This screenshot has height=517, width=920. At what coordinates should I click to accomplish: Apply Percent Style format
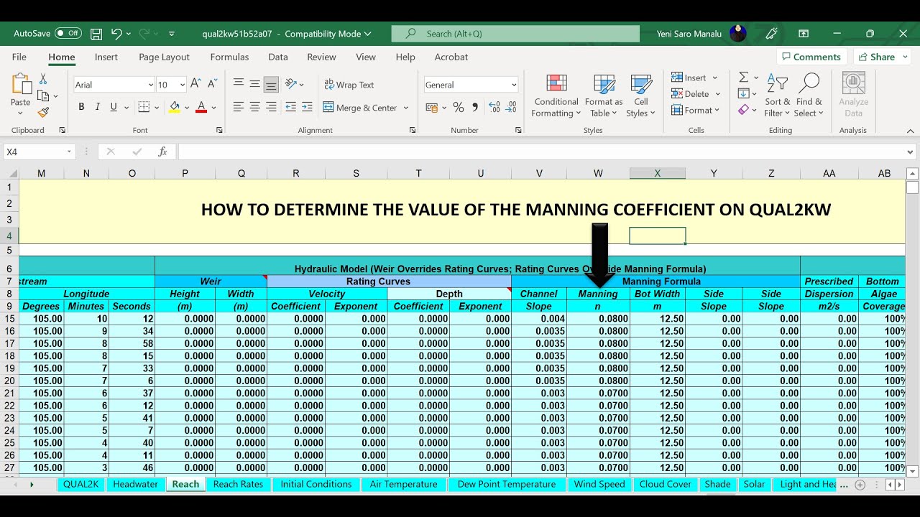click(x=459, y=107)
